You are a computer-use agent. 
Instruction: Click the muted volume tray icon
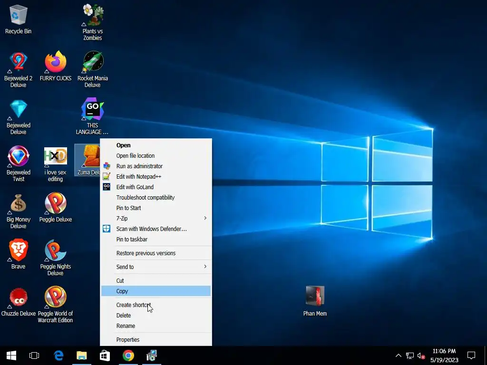[421, 355]
